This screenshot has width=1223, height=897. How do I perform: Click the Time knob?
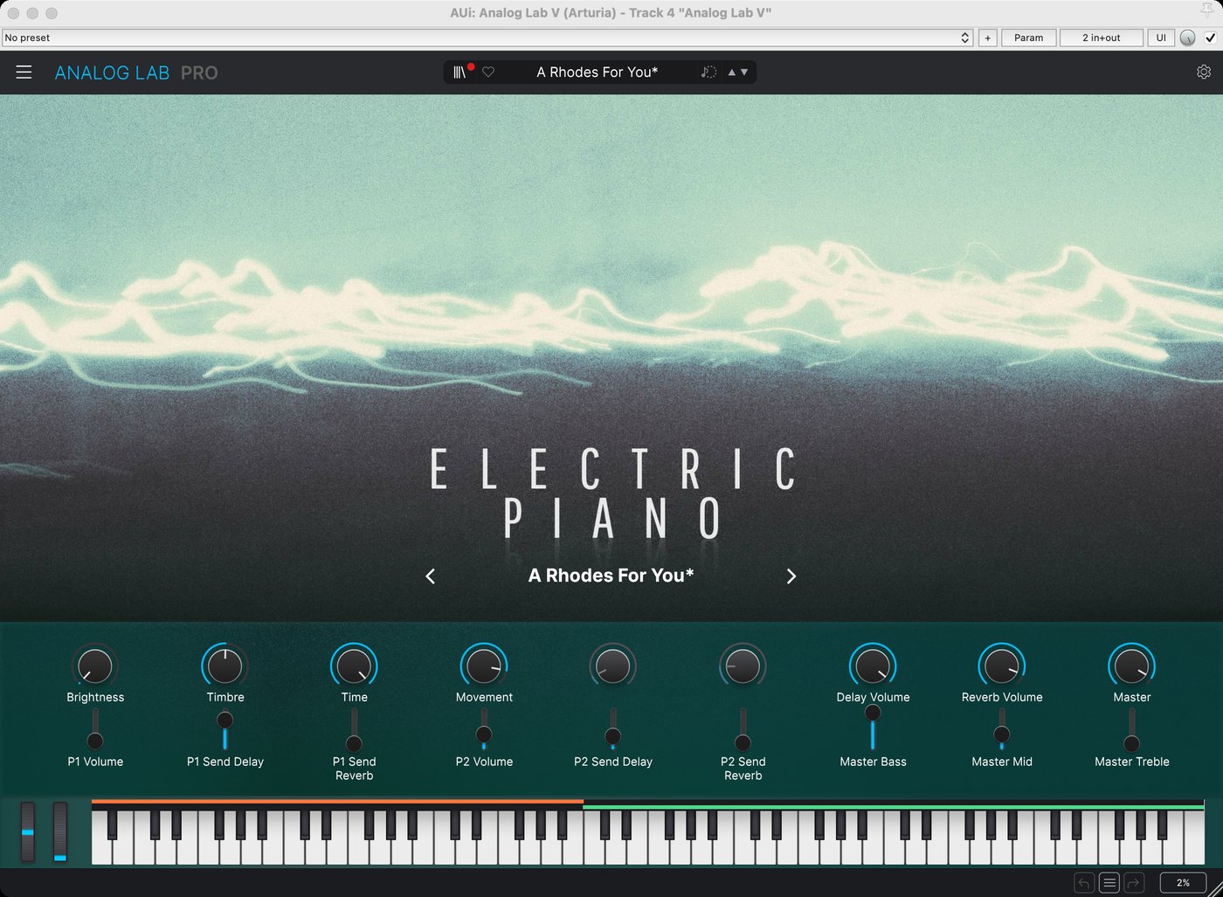(354, 666)
